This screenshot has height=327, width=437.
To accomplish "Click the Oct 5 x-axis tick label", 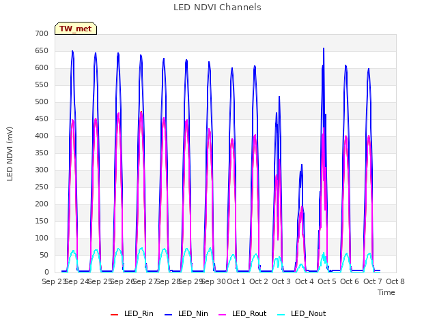I will (327, 281).
